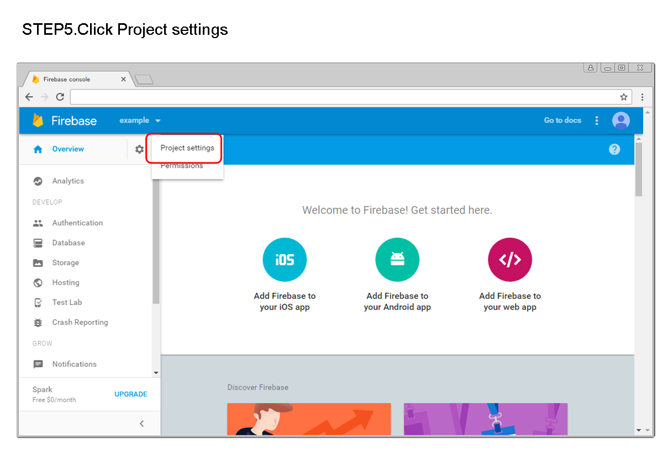Image resolution: width=668 pixels, height=459 pixels.
Task: Open the user account avatar
Action: click(x=621, y=120)
